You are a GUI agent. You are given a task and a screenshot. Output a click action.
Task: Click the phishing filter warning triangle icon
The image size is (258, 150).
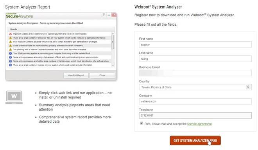11,49
